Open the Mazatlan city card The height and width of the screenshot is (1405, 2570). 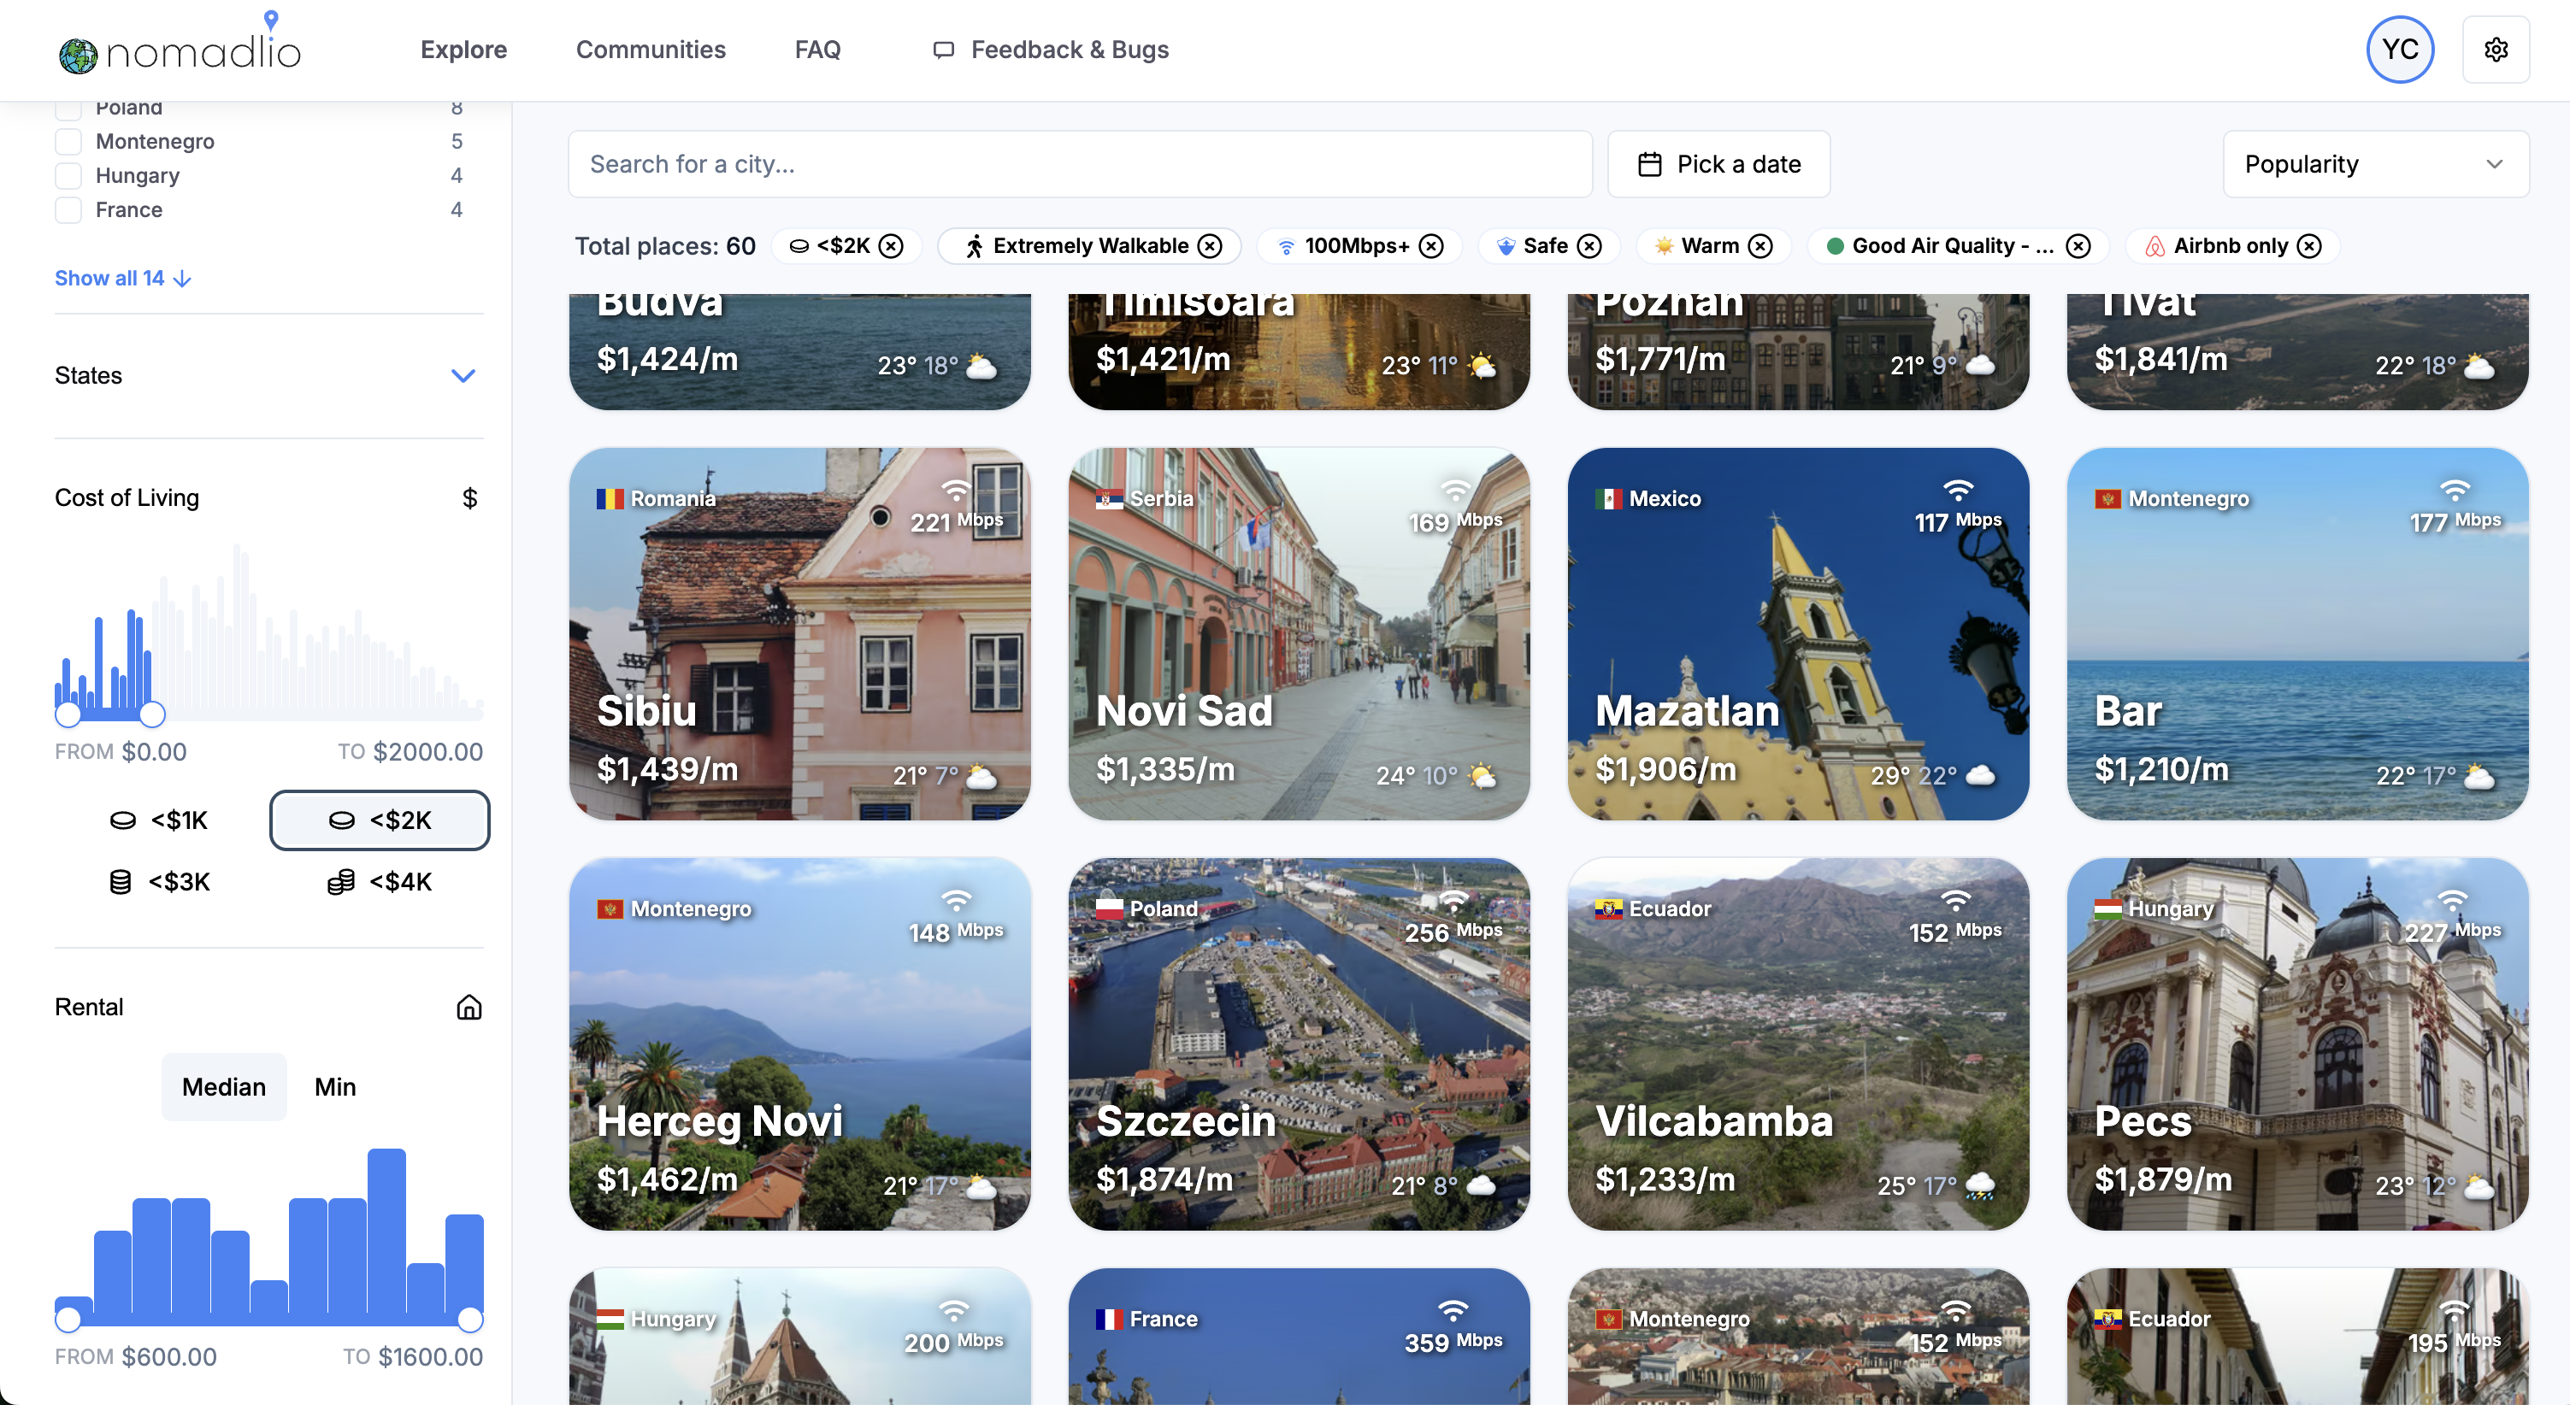point(1799,634)
